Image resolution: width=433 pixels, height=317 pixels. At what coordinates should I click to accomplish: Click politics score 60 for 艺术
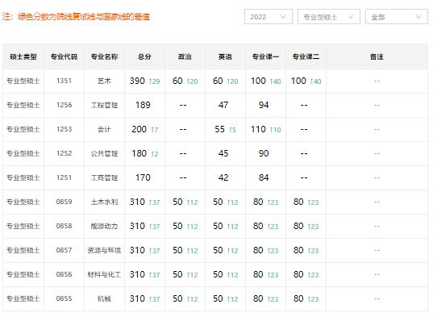[x=177, y=81]
